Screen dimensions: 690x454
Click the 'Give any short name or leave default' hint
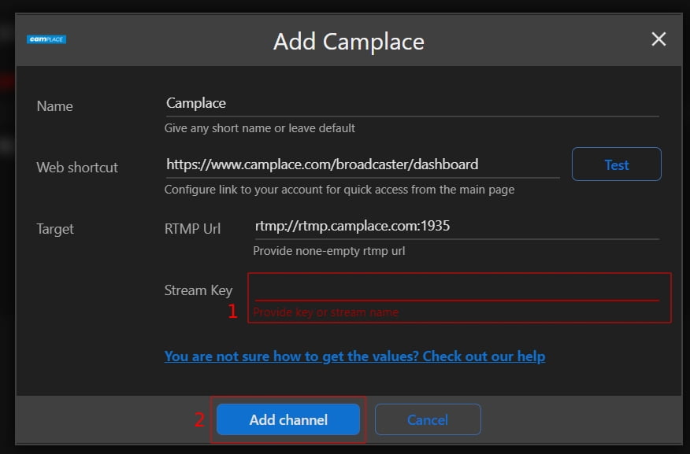260,128
